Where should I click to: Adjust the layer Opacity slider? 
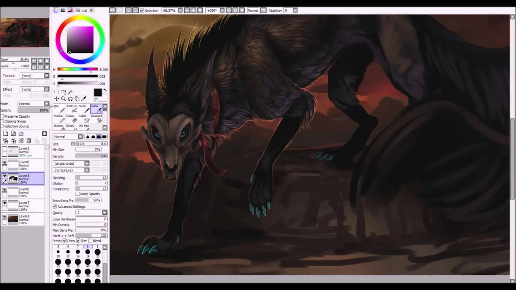click(x=33, y=110)
